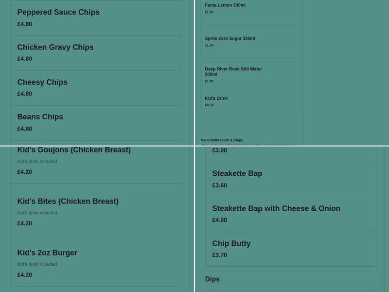Click the Chicken Gravy Chips listing
Image resolution: width=389 pixels, height=292 pixels.
click(55, 47)
